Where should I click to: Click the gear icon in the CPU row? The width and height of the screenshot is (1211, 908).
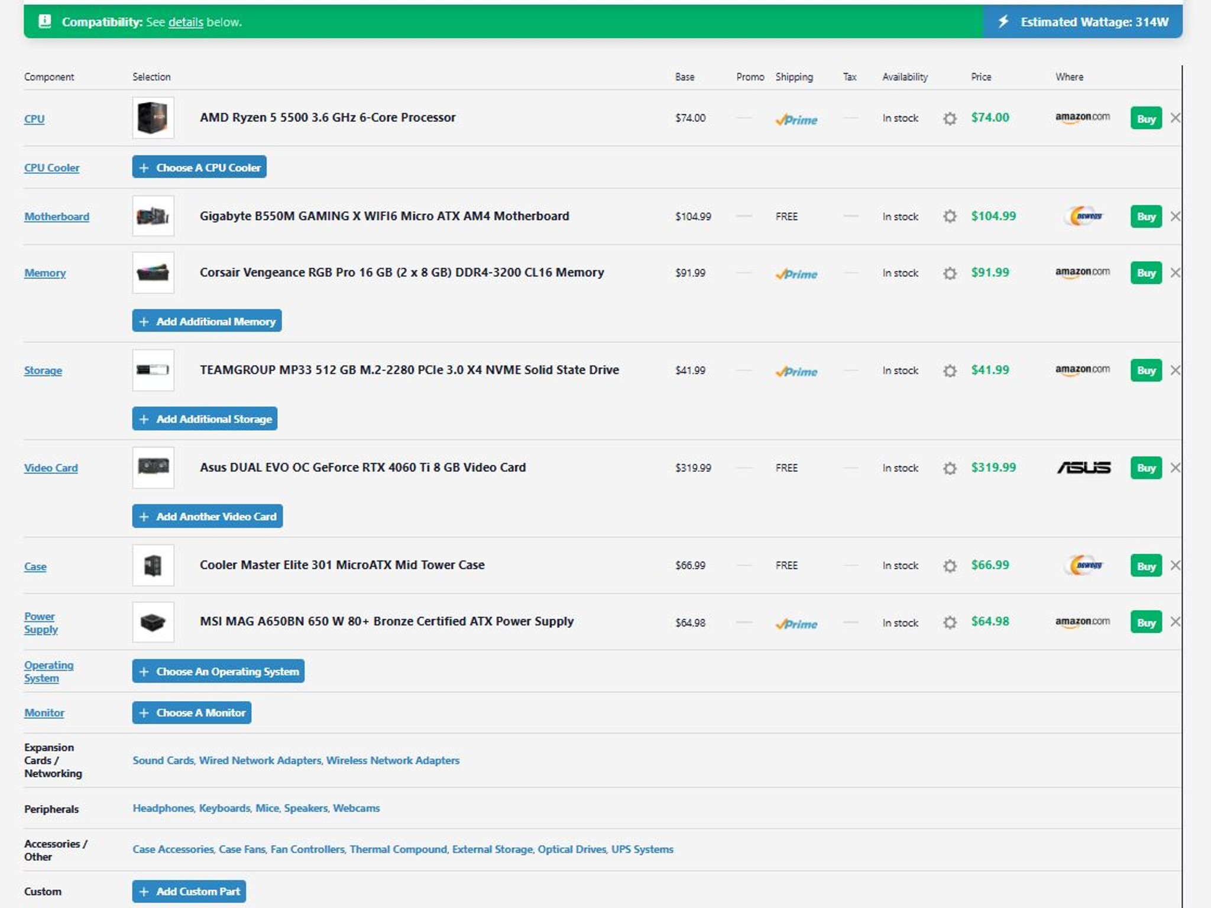point(950,118)
